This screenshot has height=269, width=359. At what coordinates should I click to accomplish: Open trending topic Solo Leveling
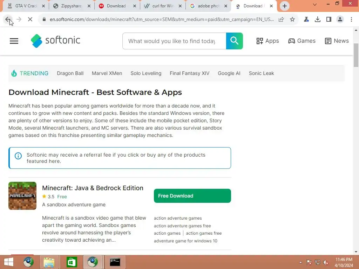coord(146,73)
